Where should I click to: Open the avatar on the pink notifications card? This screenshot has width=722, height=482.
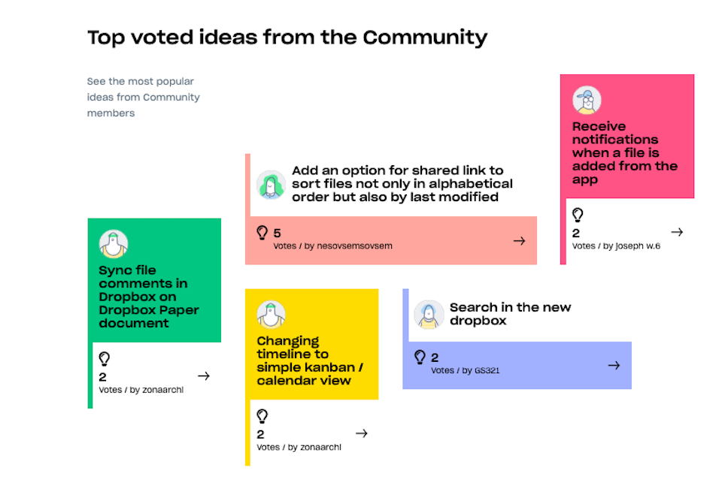[x=587, y=101]
